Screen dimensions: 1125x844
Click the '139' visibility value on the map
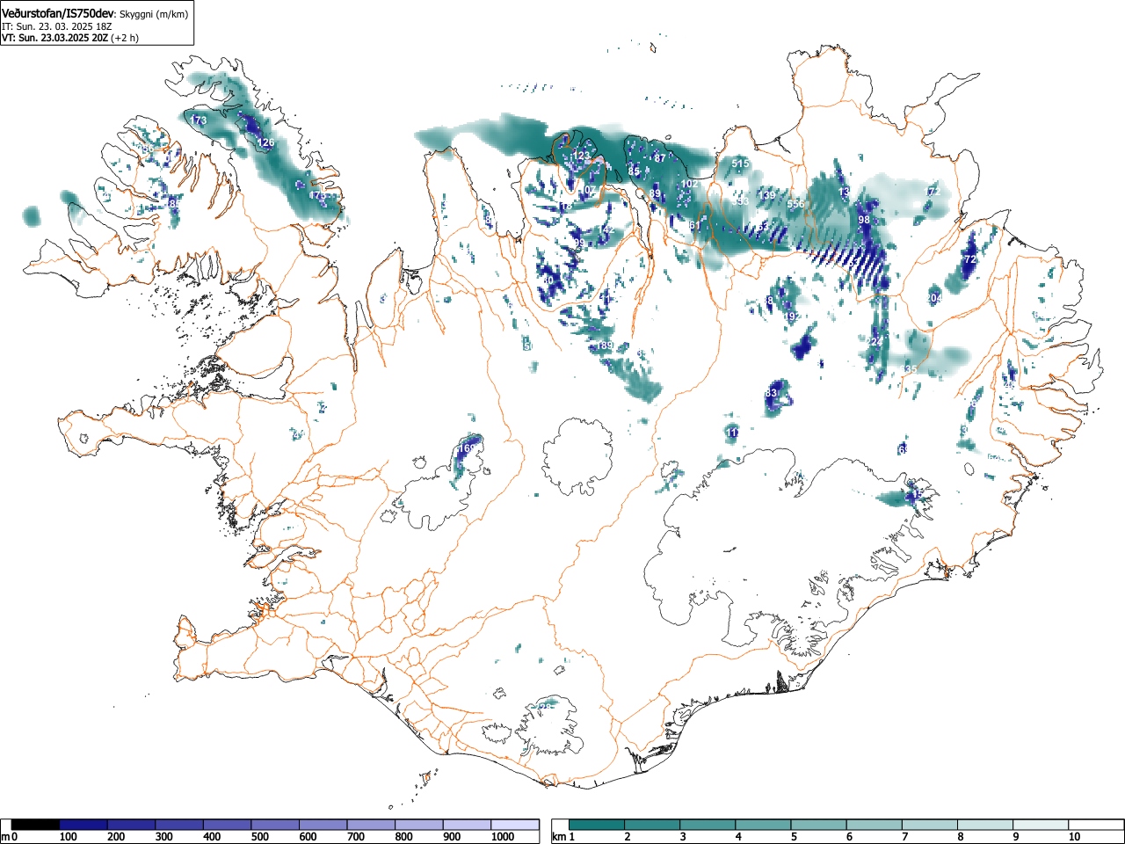[x=768, y=195]
